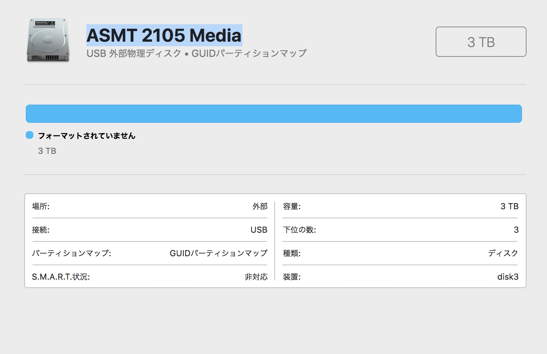Select the ASMT 2105 Media title
The width and height of the screenshot is (547, 354).
[164, 35]
